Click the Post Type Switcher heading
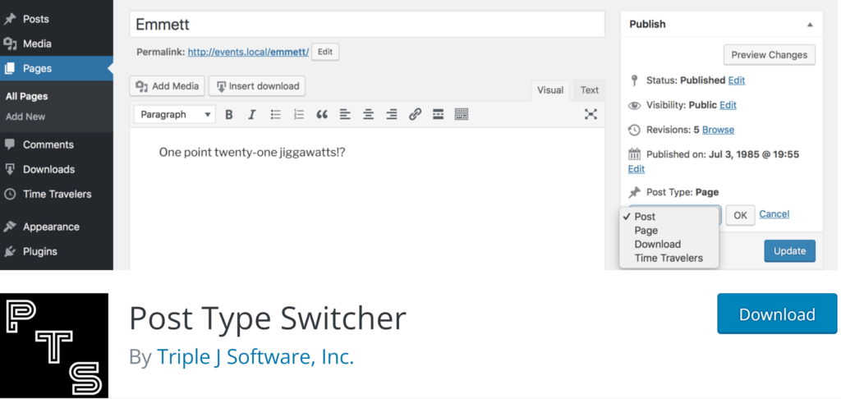841x399 pixels. pos(268,318)
